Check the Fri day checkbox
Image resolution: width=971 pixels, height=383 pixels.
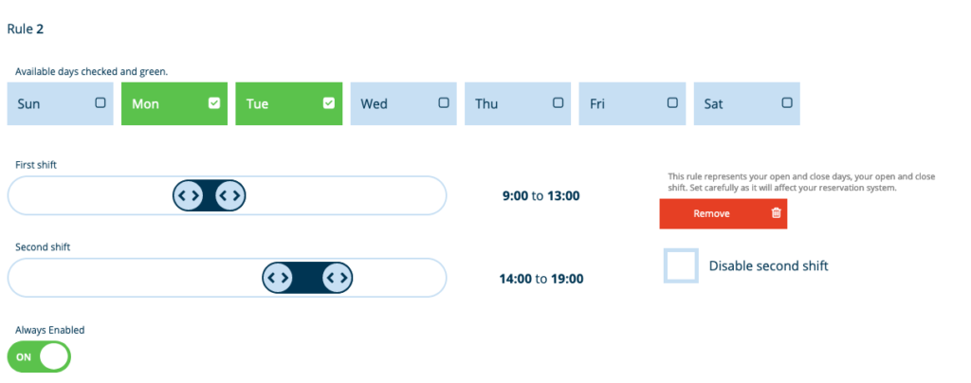(x=672, y=103)
